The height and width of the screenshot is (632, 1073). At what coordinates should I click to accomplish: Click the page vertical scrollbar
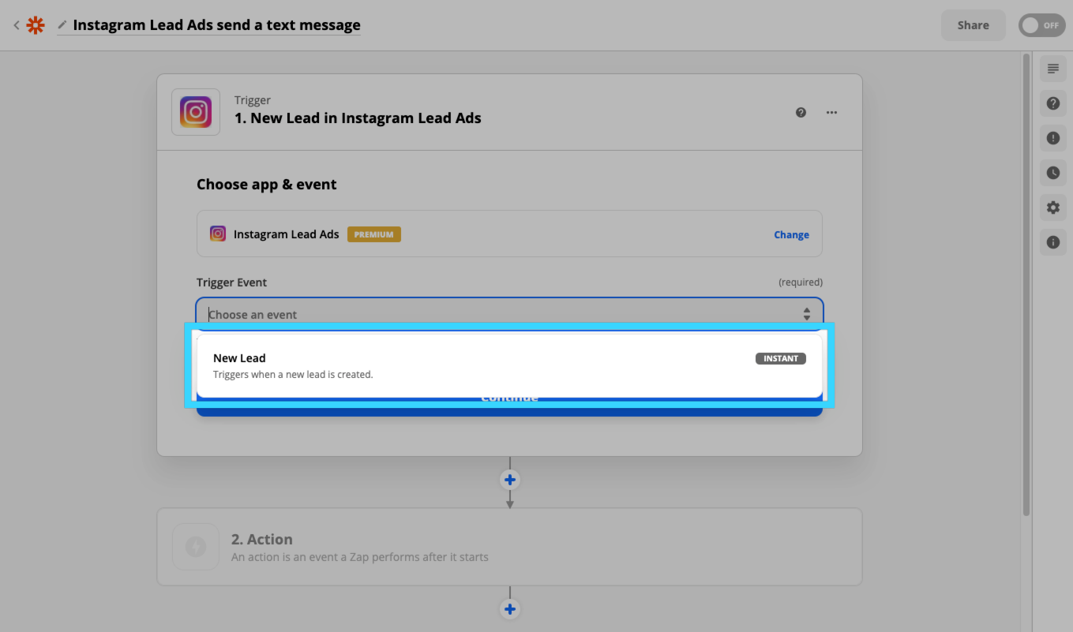1026,284
